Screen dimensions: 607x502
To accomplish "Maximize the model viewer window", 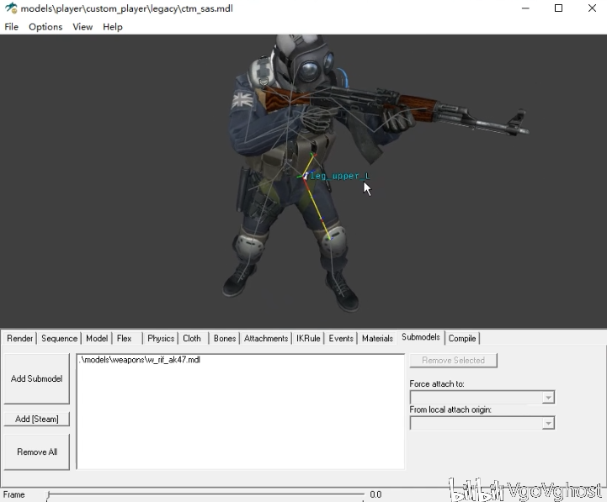I will coord(559,8).
